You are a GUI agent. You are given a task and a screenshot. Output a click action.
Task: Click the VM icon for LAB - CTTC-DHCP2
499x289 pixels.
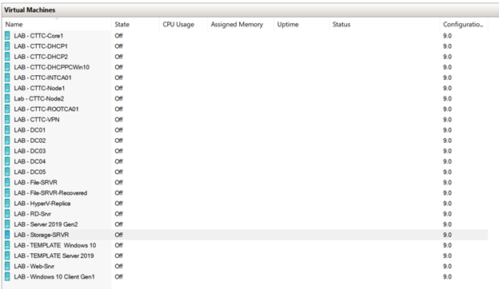pyautogui.click(x=7, y=57)
